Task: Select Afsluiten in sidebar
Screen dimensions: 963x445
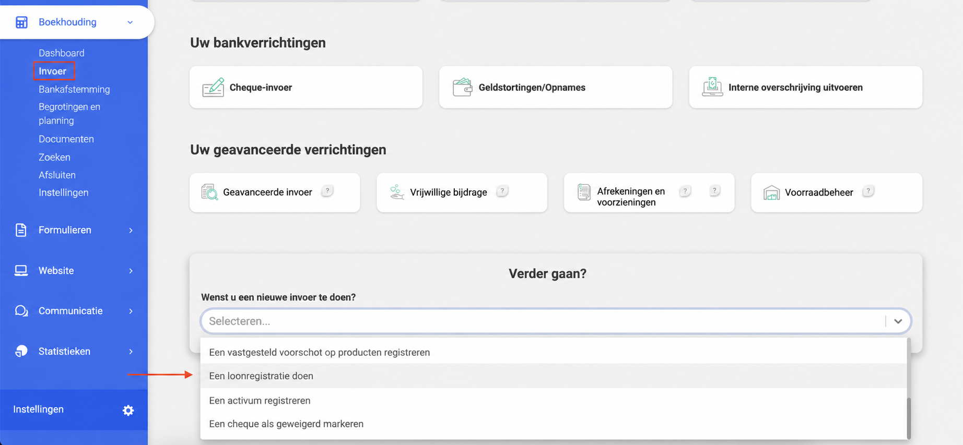Action: (57, 175)
